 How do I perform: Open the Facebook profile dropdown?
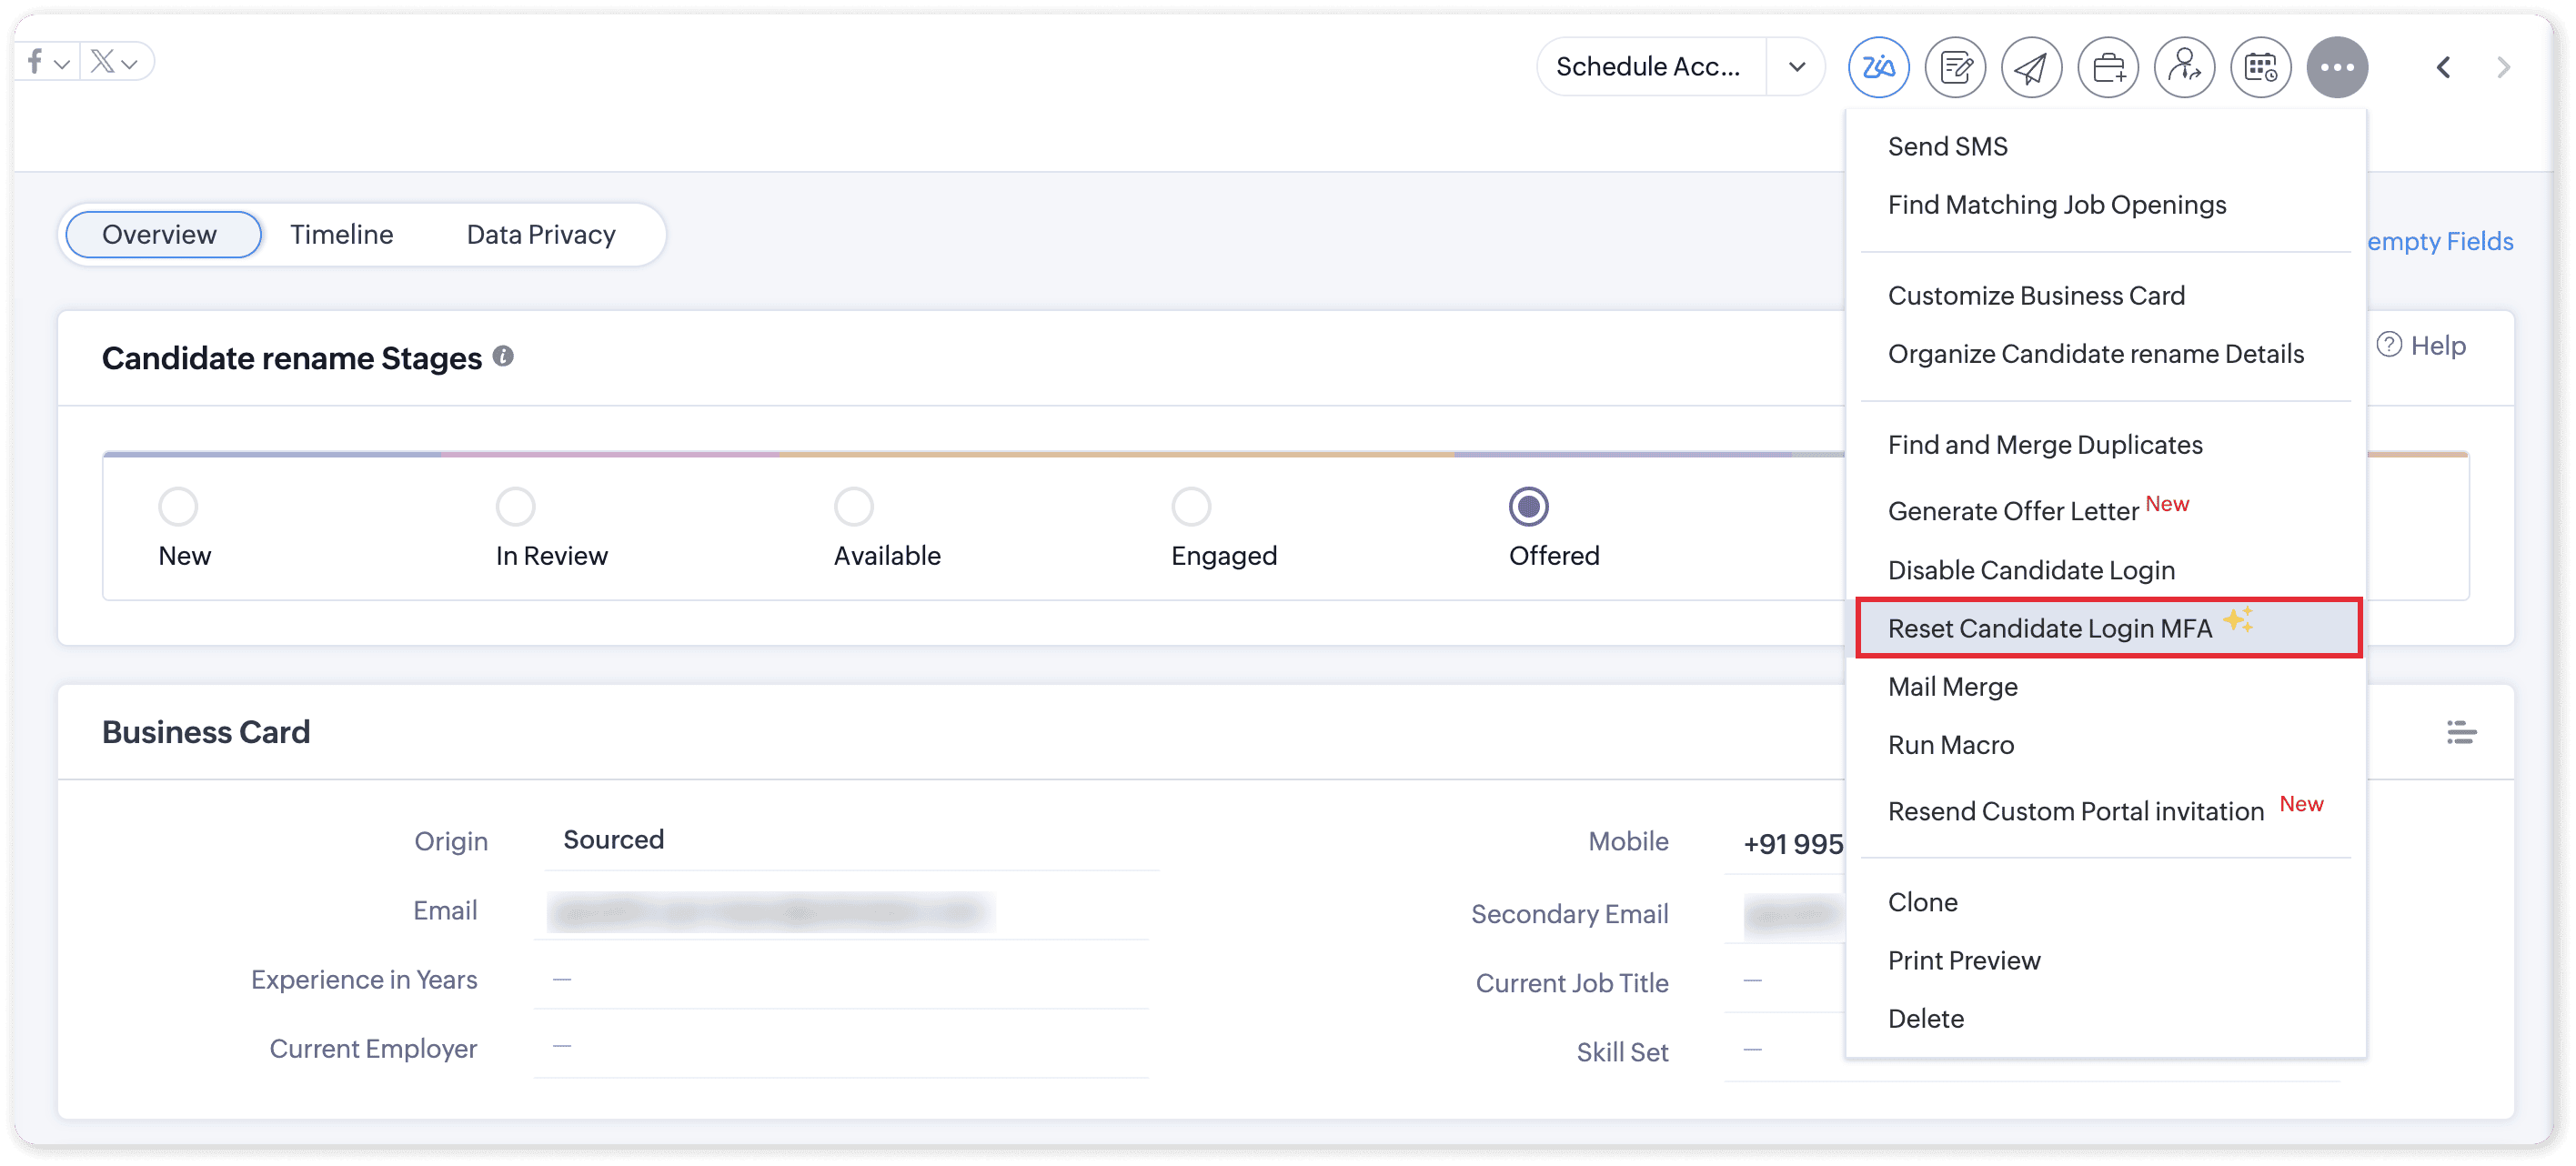(x=47, y=63)
